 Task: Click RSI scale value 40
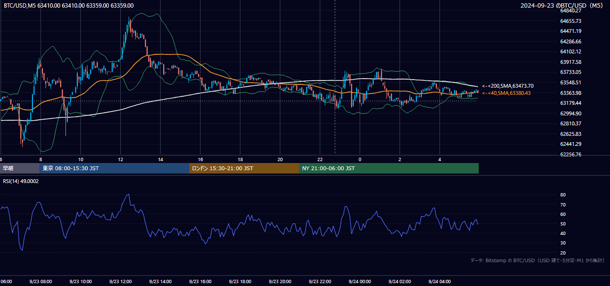[563, 233]
